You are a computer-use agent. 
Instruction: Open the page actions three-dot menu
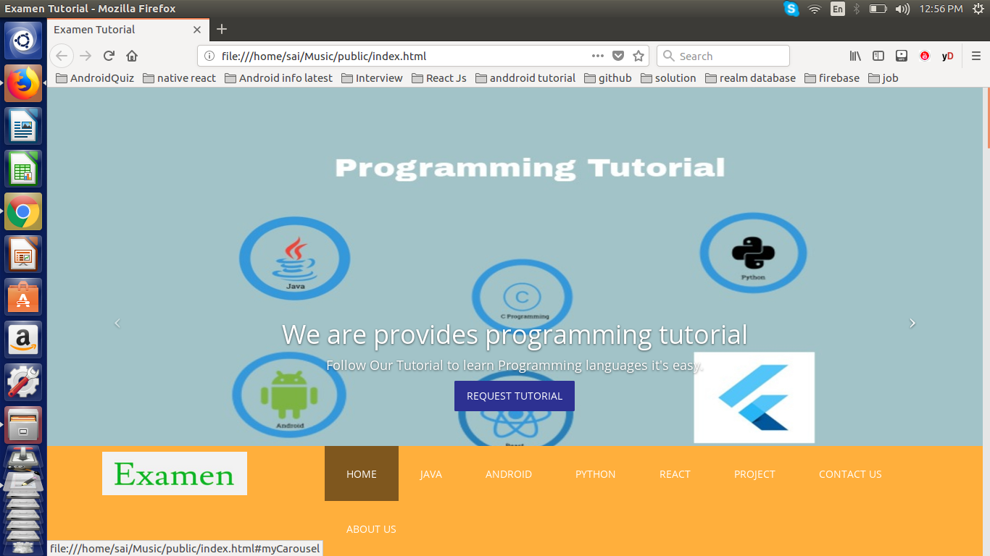[598, 56]
